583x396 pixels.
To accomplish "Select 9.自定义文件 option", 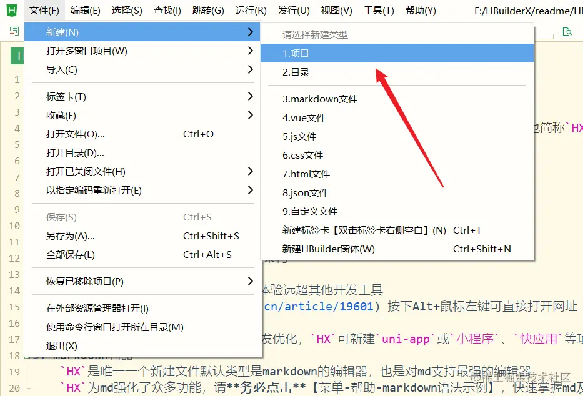I will (397, 211).
